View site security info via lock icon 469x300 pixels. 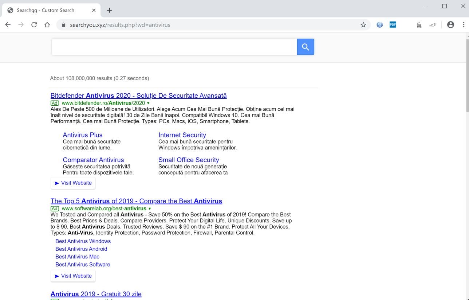[x=63, y=25]
